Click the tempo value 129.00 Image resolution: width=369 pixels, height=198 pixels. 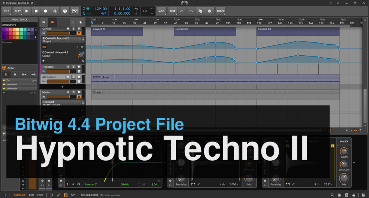[101, 9]
